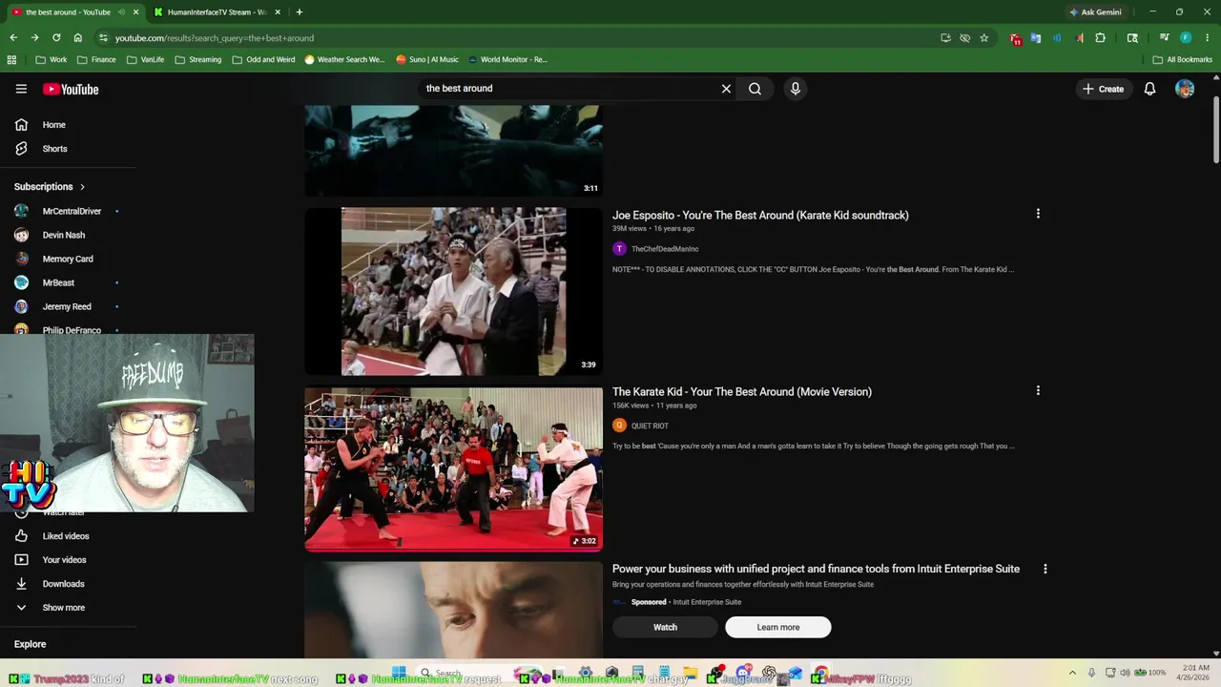Open the Suno AI Music bookmark
Screen dimensions: 1221x687
pyautogui.click(x=426, y=59)
